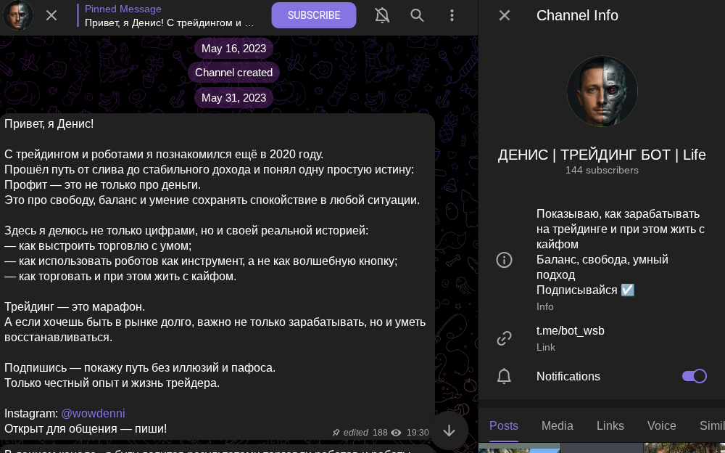Unmute channel with crossed bell icon
Viewport: 725px width, 453px height.
pyautogui.click(x=382, y=15)
